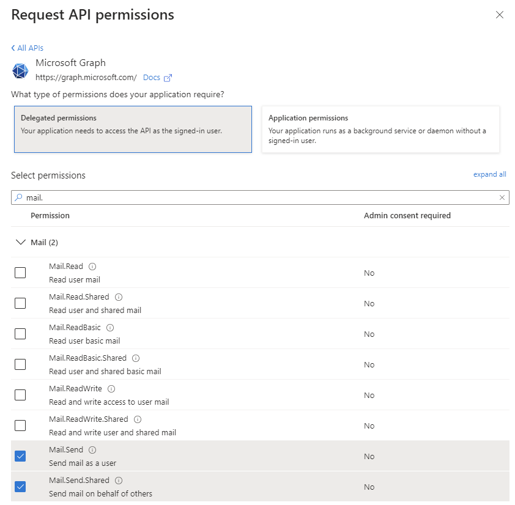515x505 pixels.
Task: Click the Microsoft Graph logo icon
Action: [x=20, y=70]
